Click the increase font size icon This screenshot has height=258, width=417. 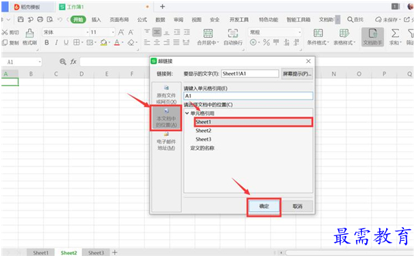pyautogui.click(x=121, y=32)
